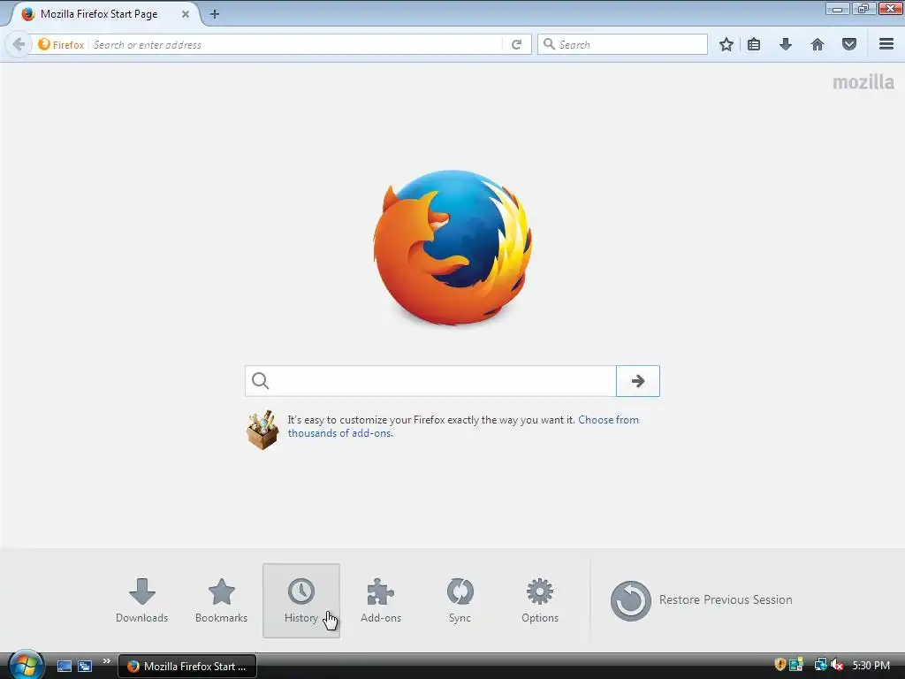905x679 pixels.
Task: Select Mozilla Firefox Start taskbar button
Action: [187, 666]
